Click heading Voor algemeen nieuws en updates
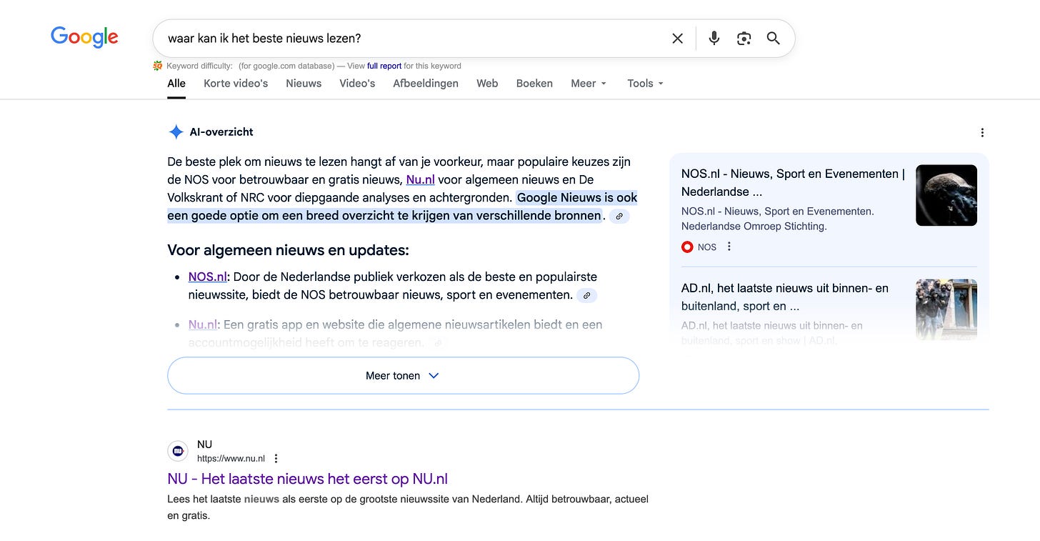Viewport: 1040px width, 541px height. pyautogui.click(x=288, y=250)
